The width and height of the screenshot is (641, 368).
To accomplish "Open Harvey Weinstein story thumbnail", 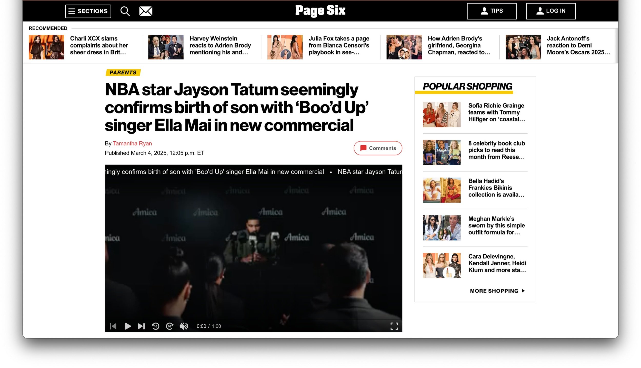I will click(x=166, y=47).
